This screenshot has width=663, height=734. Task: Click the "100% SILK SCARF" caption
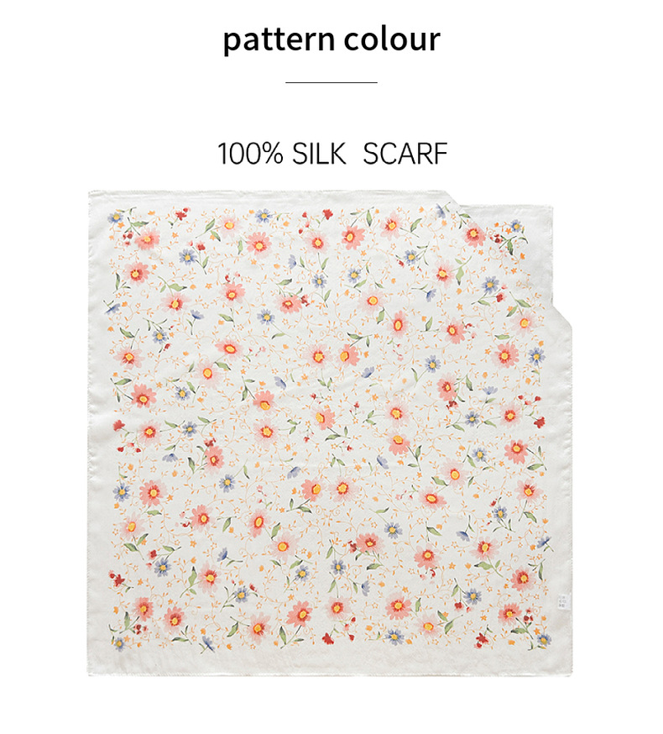click(x=332, y=153)
